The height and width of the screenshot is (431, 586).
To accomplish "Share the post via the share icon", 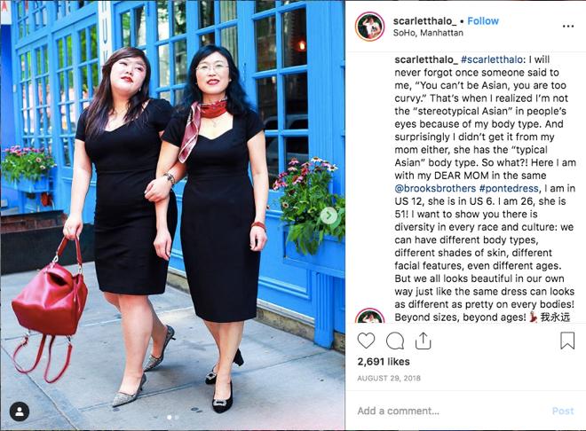I will click(423, 341).
